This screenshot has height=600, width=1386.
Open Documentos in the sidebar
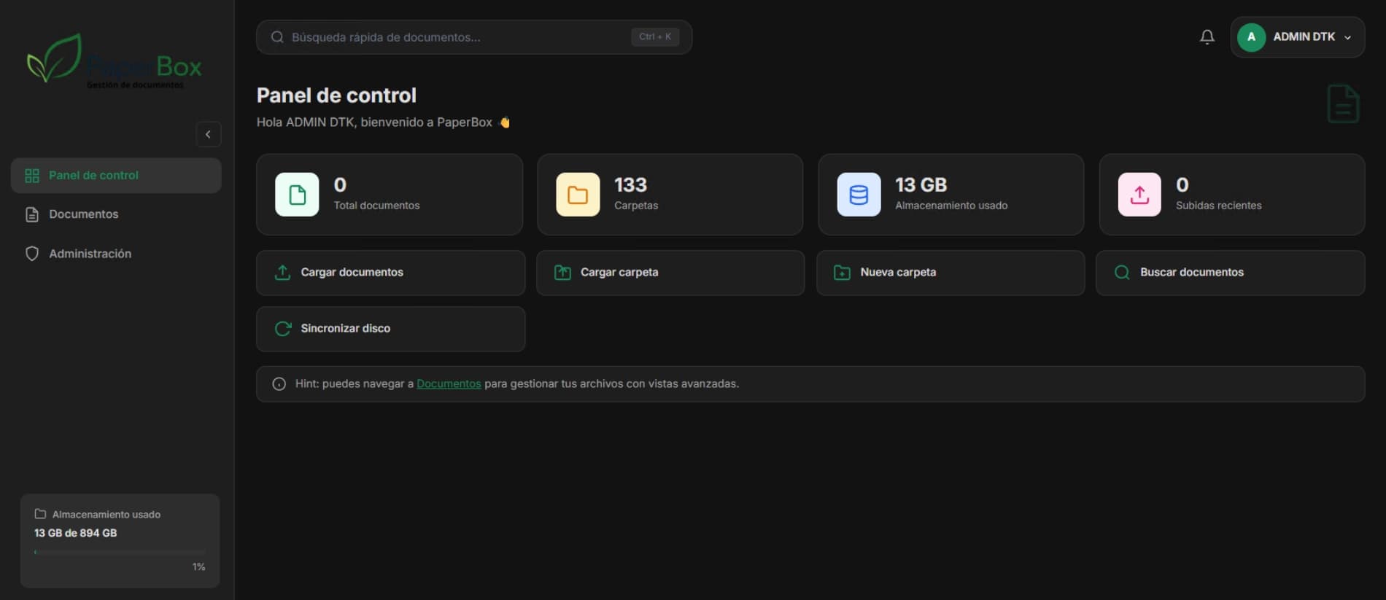pyautogui.click(x=116, y=214)
